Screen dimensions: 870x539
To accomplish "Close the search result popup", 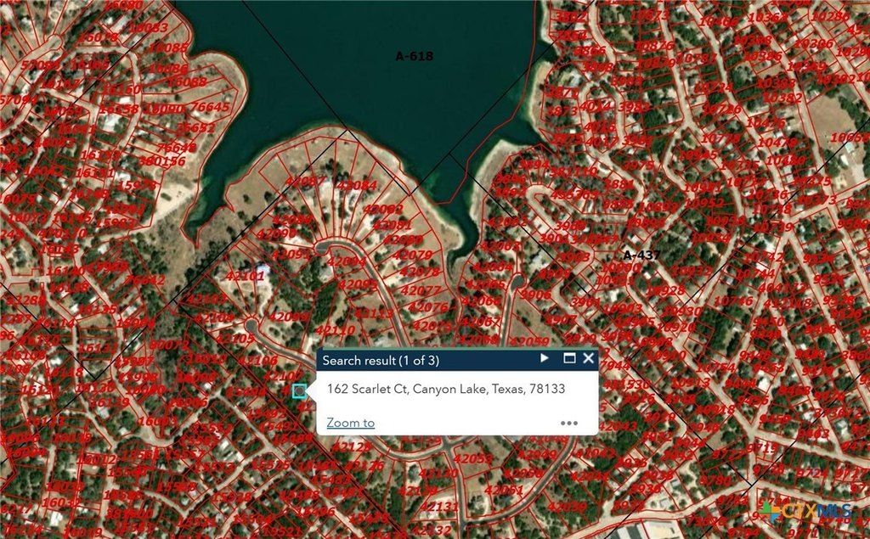I will (x=588, y=359).
